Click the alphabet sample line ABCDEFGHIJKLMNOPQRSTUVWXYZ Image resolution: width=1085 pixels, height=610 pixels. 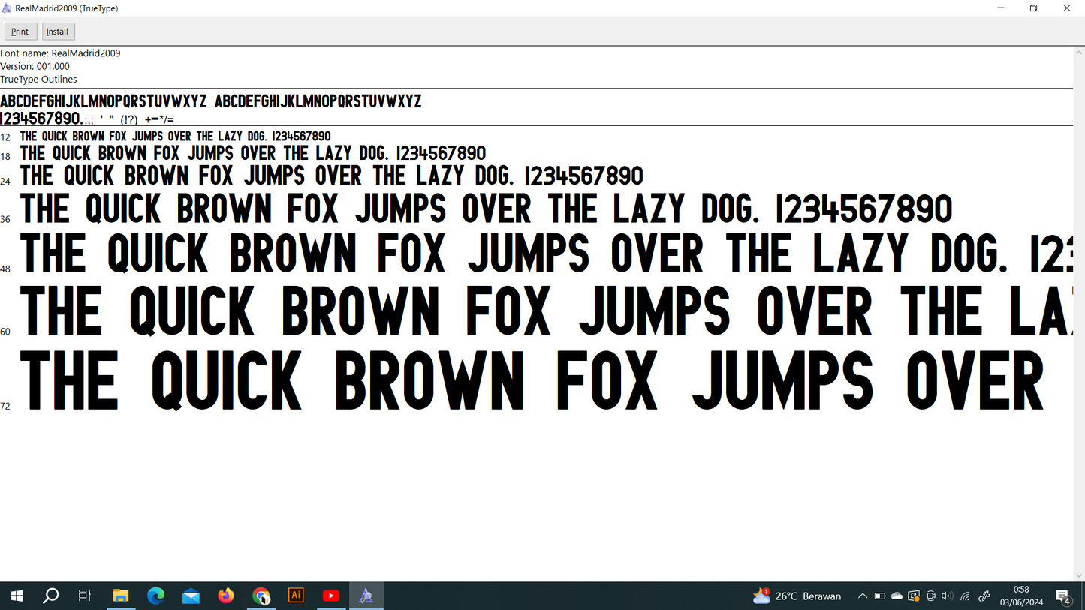[211, 101]
